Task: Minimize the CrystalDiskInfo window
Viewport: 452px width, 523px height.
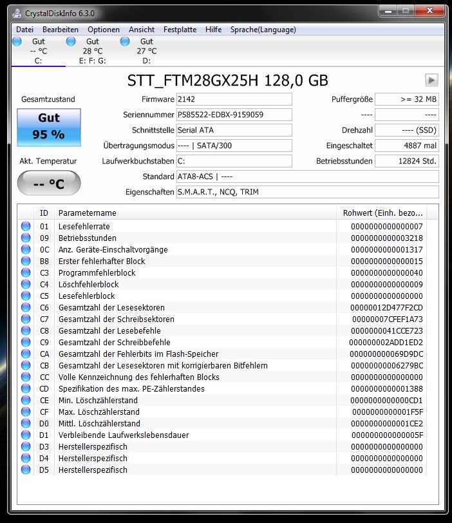Action: (x=388, y=12)
